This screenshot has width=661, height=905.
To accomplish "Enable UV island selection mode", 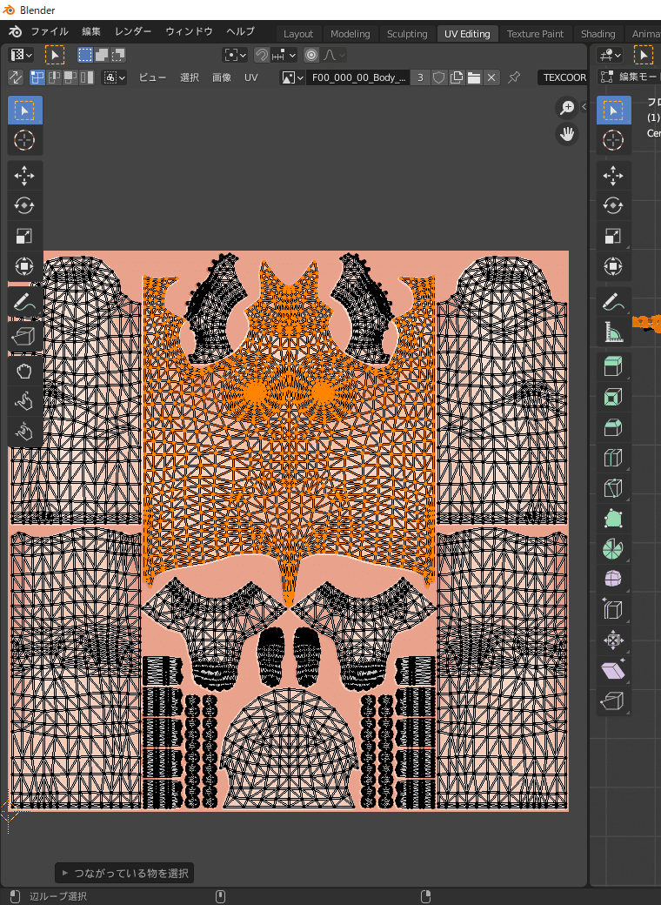I will [x=86, y=77].
